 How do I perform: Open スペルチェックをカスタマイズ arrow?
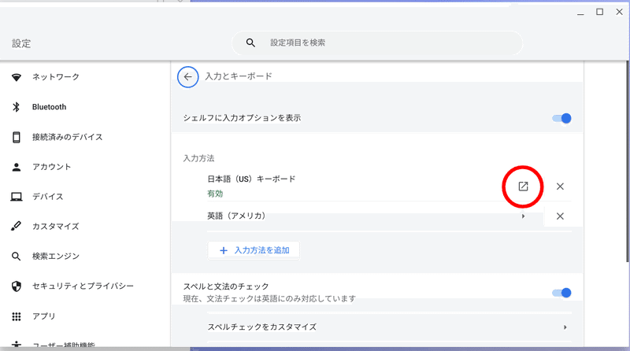click(565, 327)
